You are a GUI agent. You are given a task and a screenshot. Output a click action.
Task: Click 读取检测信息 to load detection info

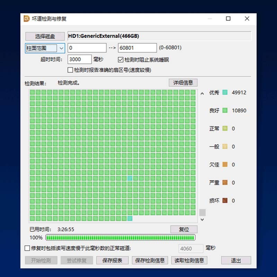[x=189, y=260]
